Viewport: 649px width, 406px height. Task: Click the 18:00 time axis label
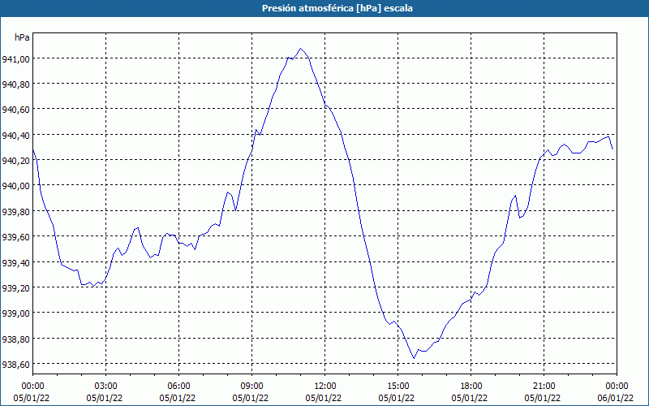point(471,387)
